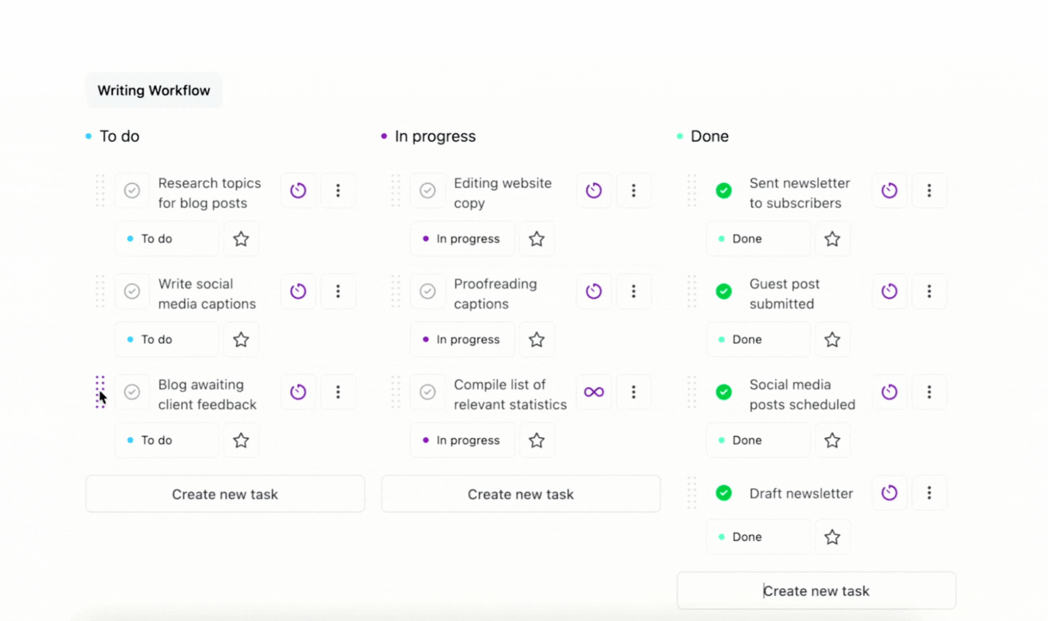The image size is (1048, 621).
Task: Open the three-dot menu on Write social media captions
Action: pos(338,291)
